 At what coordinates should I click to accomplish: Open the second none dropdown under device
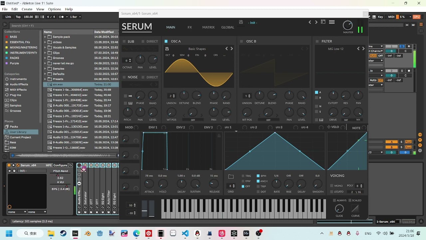[37, 212]
